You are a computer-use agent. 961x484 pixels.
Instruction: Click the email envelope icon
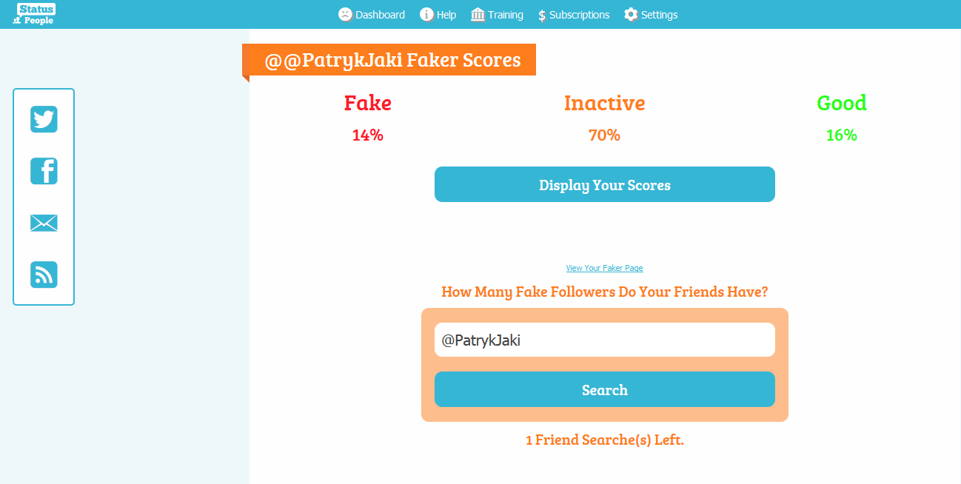(44, 223)
